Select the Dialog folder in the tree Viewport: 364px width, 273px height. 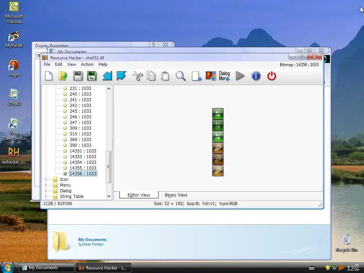click(66, 191)
